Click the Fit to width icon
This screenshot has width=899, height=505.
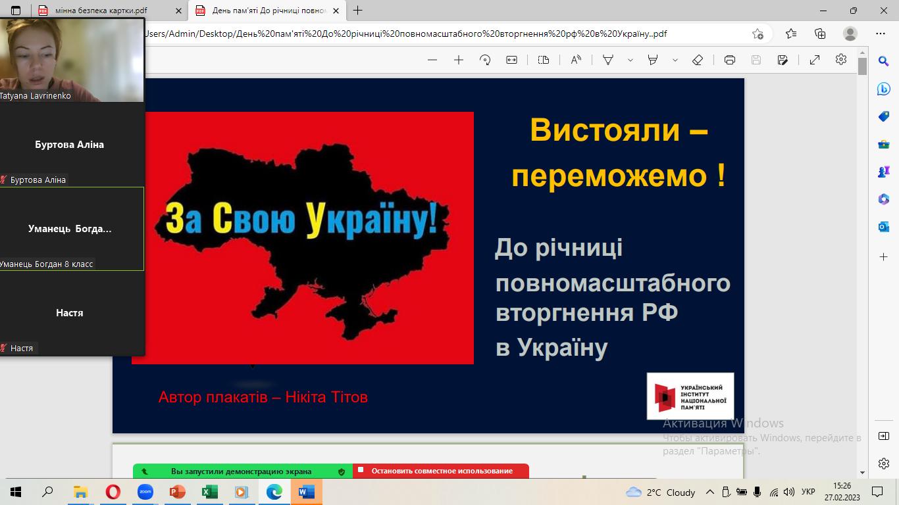click(x=511, y=60)
